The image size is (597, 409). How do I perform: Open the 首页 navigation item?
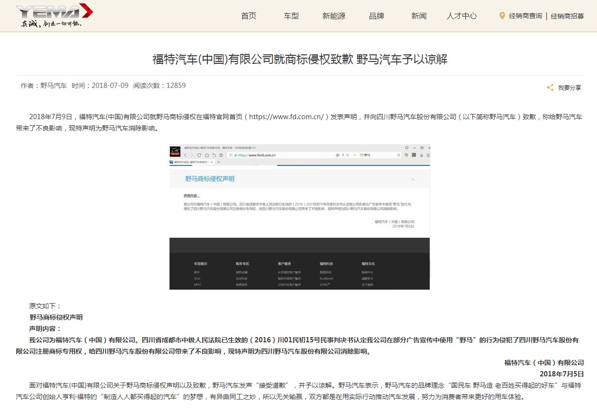coord(249,16)
